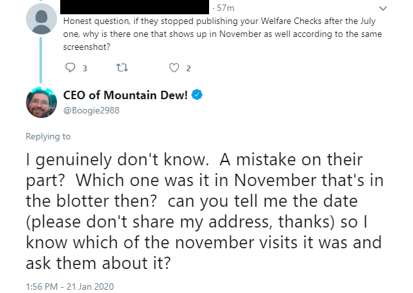Click the 'Honest question' opening of parent tweet
Image resolution: width=413 pixels, height=293 pixels.
click(96, 21)
